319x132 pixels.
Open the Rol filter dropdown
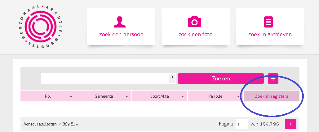pos(48,96)
